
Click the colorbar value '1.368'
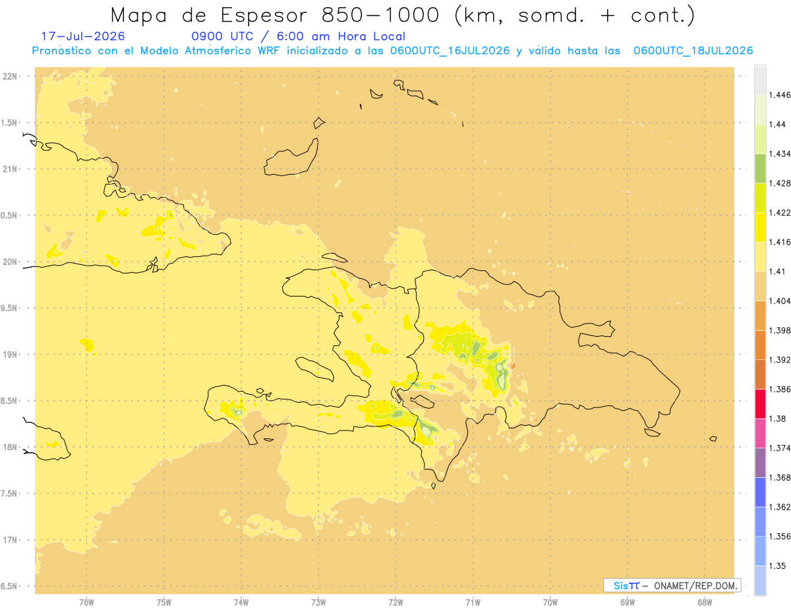coord(781,477)
